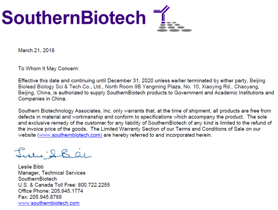
Task: Click the fax number 205.945.8768
Action: (46, 197)
